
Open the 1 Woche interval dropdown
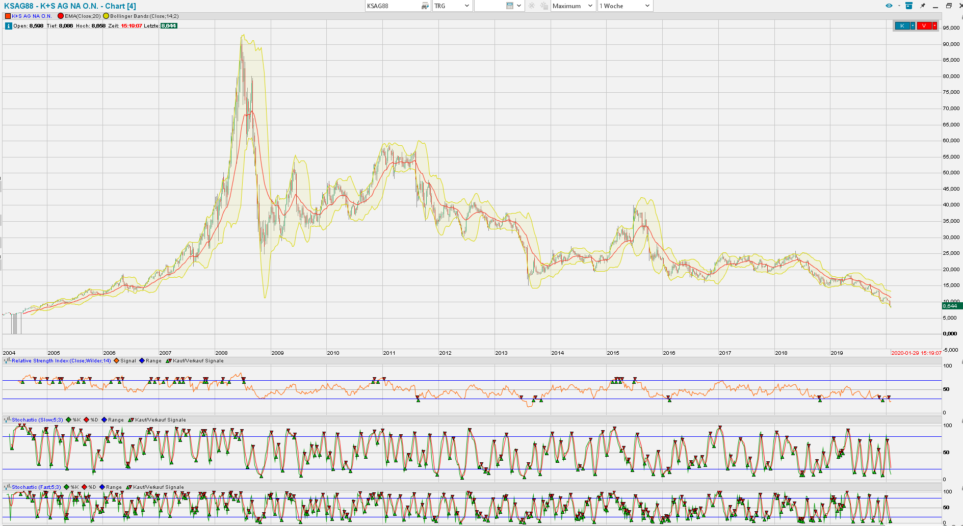(x=625, y=6)
